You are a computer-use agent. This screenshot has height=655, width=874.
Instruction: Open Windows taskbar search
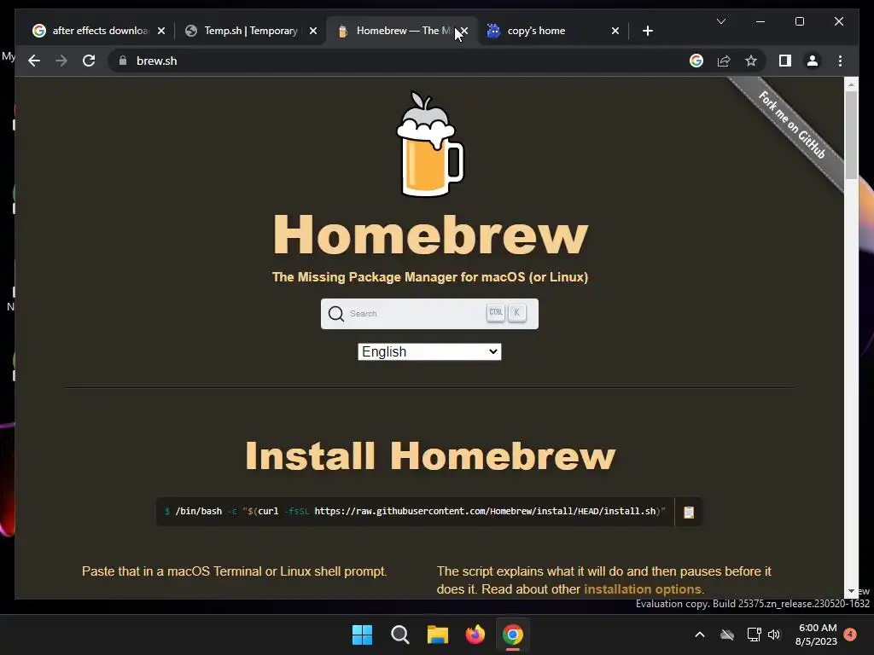399,635
